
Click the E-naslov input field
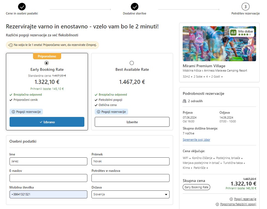48,178
